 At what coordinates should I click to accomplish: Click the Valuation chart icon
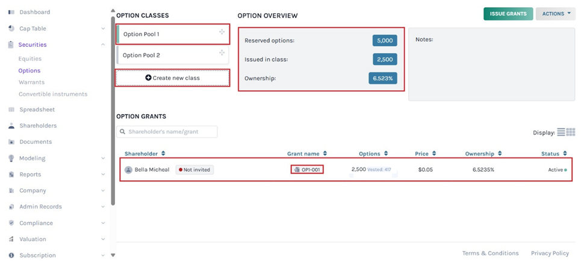[11, 239]
